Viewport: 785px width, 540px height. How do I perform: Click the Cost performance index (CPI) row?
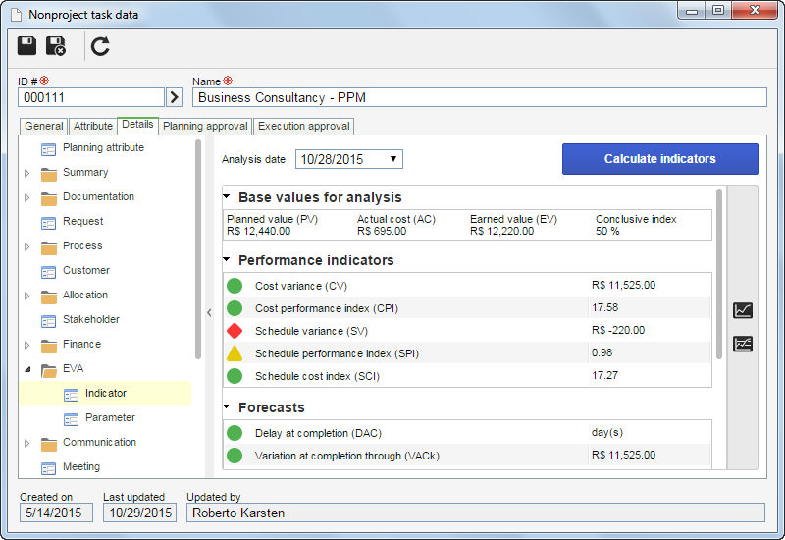pos(467,308)
